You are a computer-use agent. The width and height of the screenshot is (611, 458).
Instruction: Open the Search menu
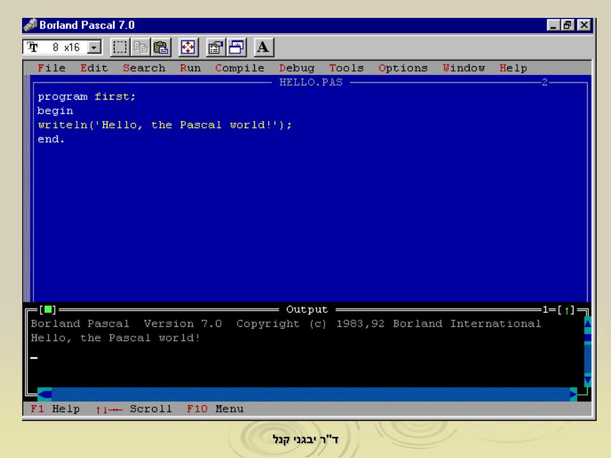[144, 68]
